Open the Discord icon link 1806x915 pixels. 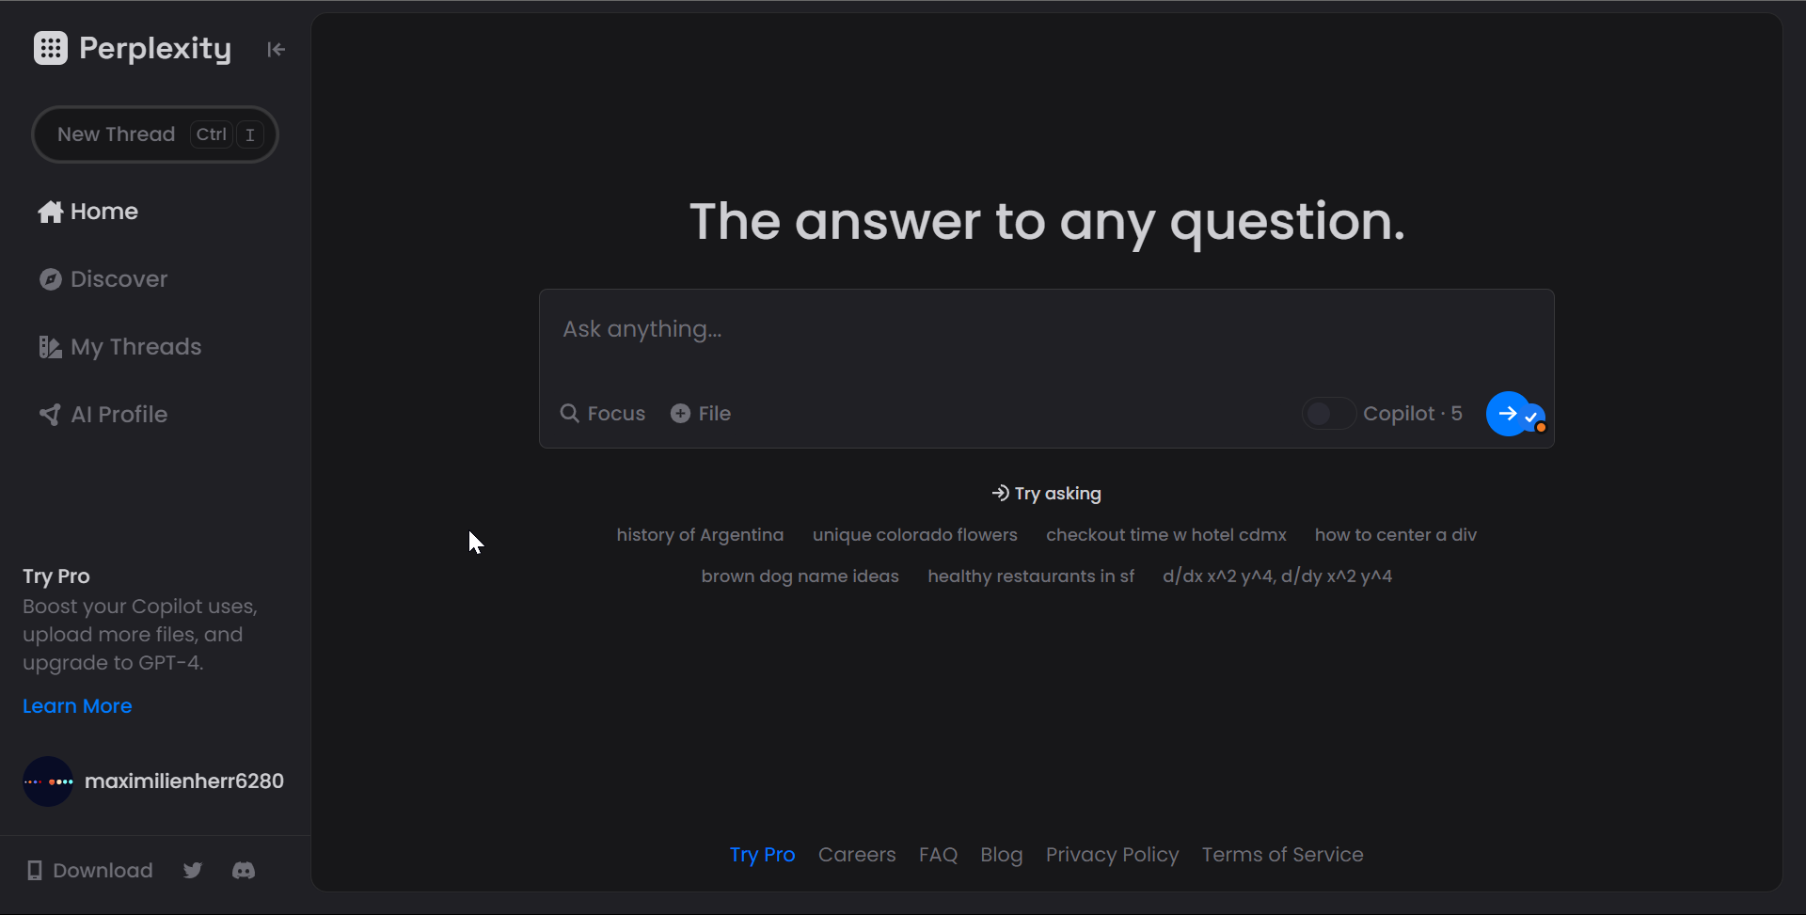click(244, 870)
